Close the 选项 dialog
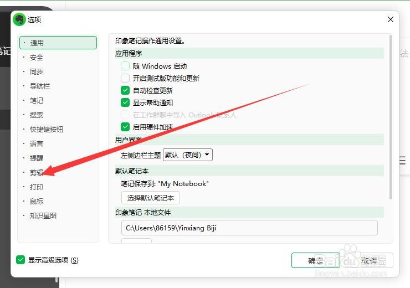 click(x=391, y=19)
